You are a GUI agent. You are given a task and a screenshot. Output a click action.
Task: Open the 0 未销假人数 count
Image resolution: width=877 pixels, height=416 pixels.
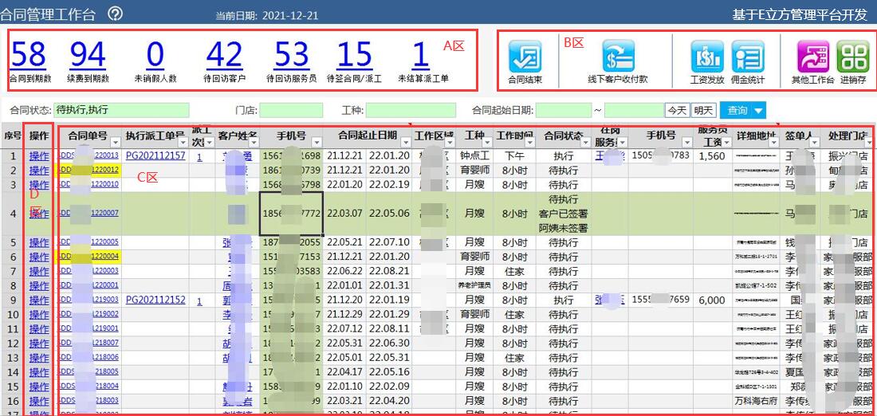pos(155,55)
